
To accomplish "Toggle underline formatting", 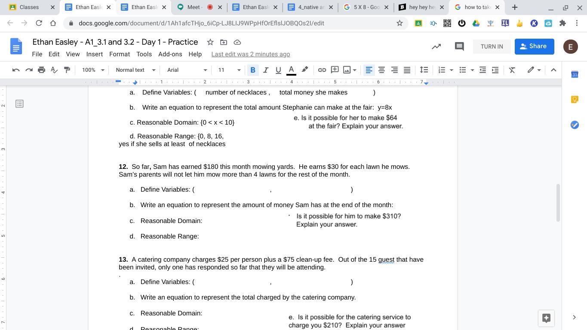I will (x=278, y=70).
